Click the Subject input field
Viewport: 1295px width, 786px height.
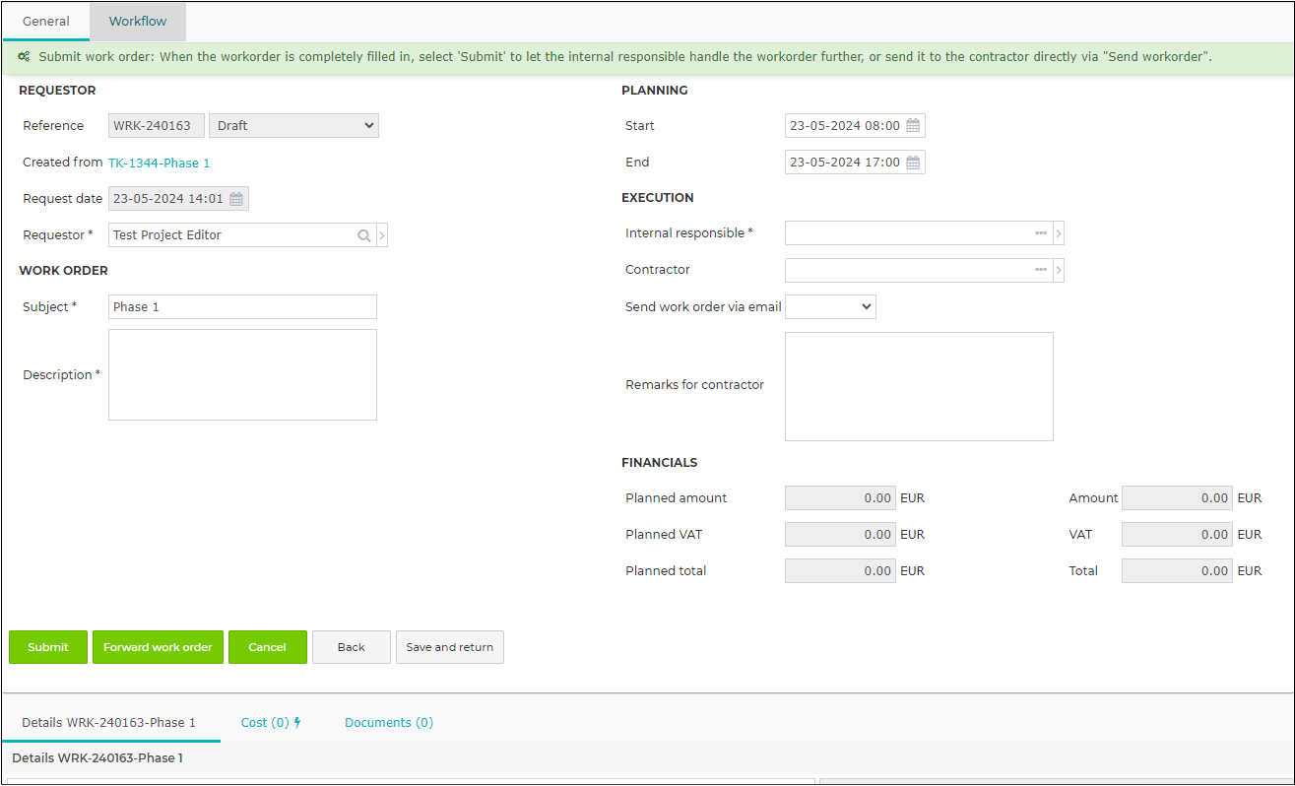coord(242,306)
